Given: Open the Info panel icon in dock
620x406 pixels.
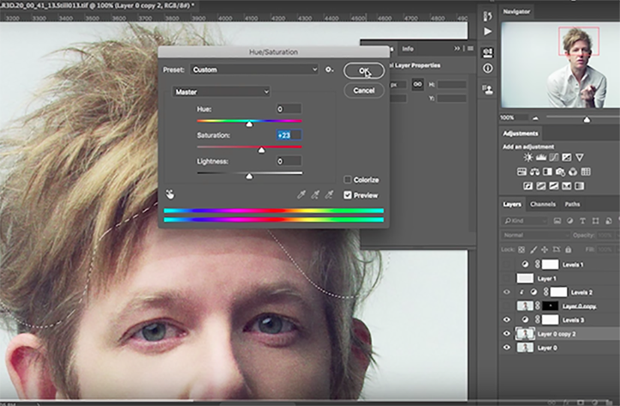Looking at the screenshot, I should point(487,69).
